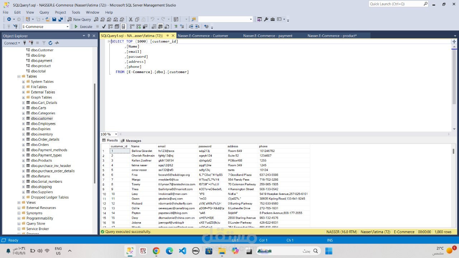Click the Open File folder icon
The width and height of the screenshot is (459, 258).
coord(48,19)
